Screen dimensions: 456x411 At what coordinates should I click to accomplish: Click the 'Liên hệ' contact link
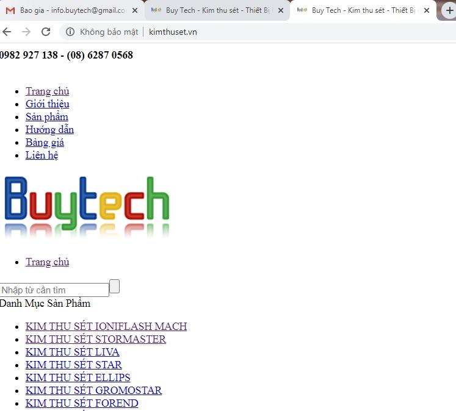42,155
